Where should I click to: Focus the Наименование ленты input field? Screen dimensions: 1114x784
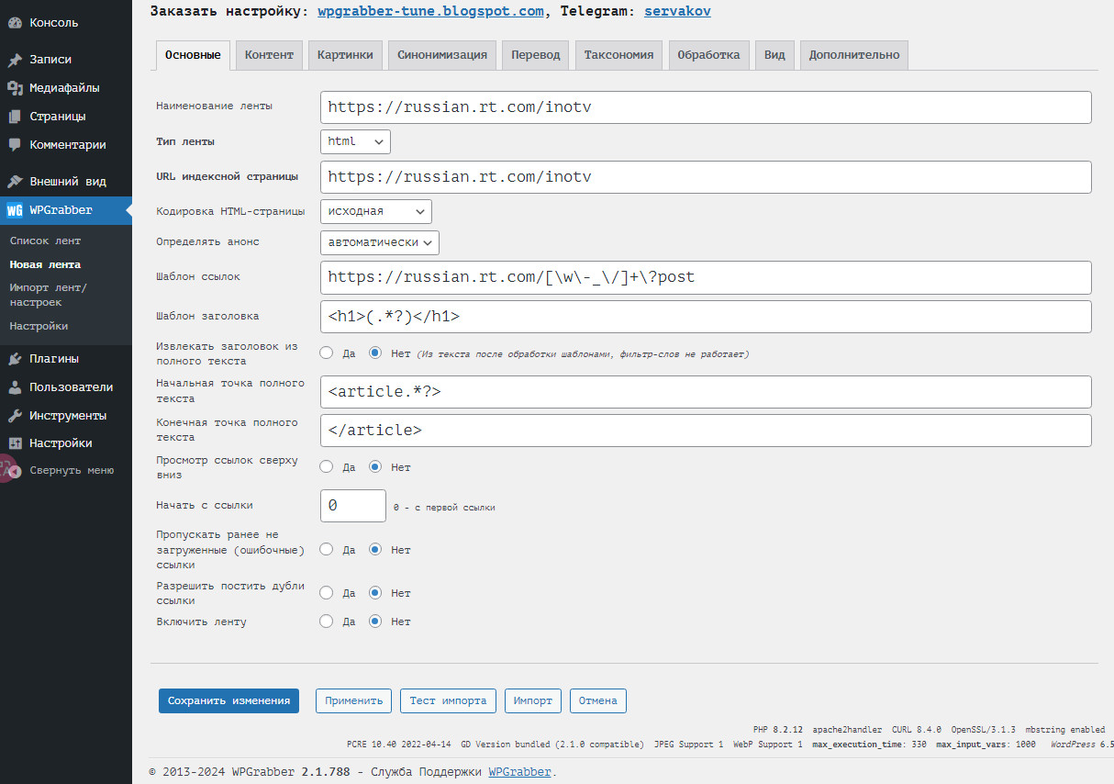[706, 106]
